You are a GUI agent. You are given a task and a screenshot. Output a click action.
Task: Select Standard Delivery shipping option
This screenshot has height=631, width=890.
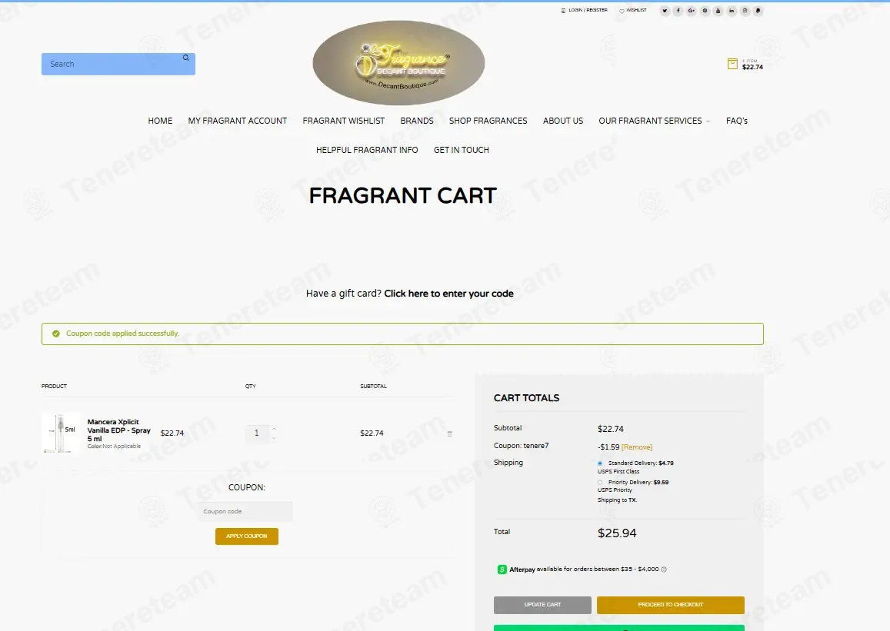600,463
